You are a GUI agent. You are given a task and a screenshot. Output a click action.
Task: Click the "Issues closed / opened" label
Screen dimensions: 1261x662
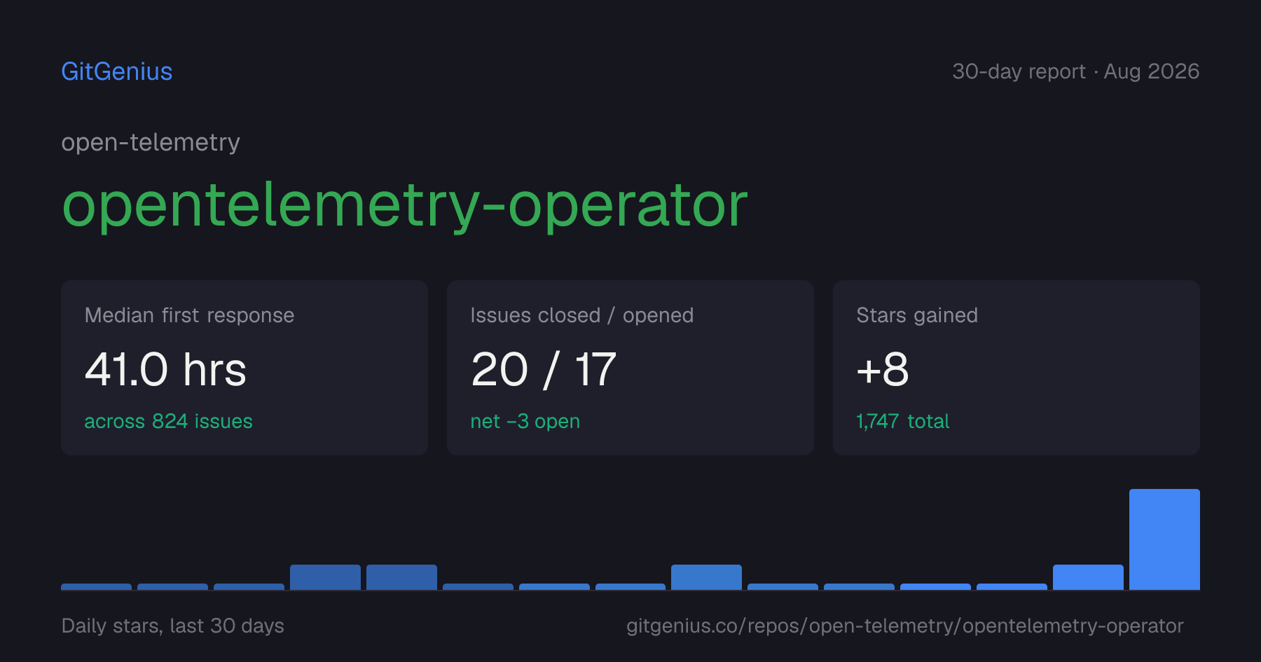pos(582,315)
